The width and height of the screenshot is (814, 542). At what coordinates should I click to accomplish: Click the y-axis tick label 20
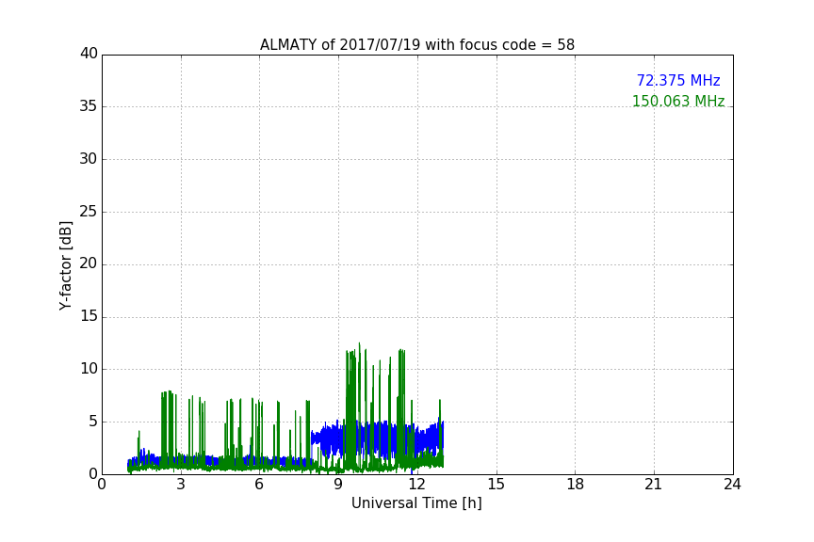[89, 263]
